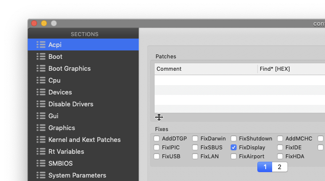Select the first empty row in Patches table

240,80
